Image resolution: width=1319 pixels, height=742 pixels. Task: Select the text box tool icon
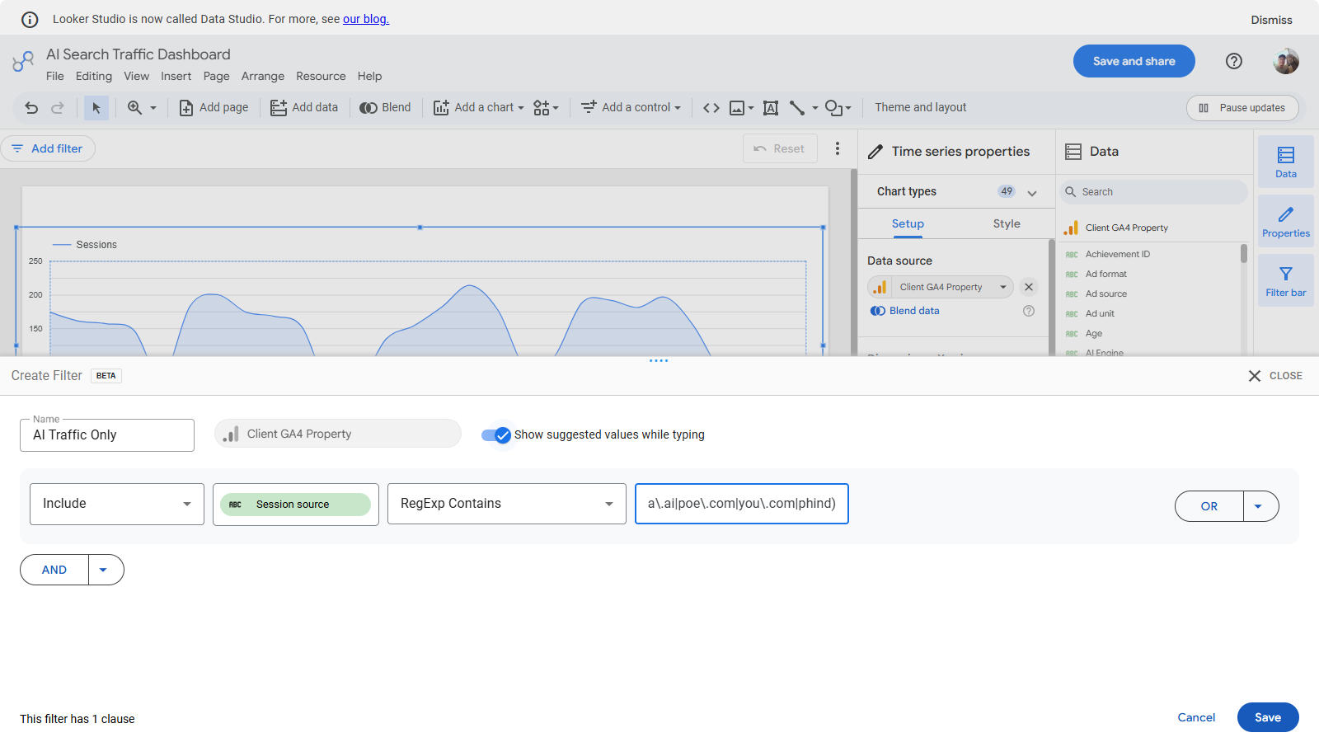tap(771, 108)
